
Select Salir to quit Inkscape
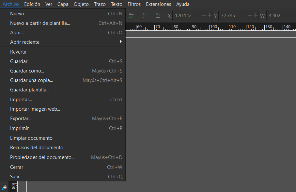click(x=63, y=177)
